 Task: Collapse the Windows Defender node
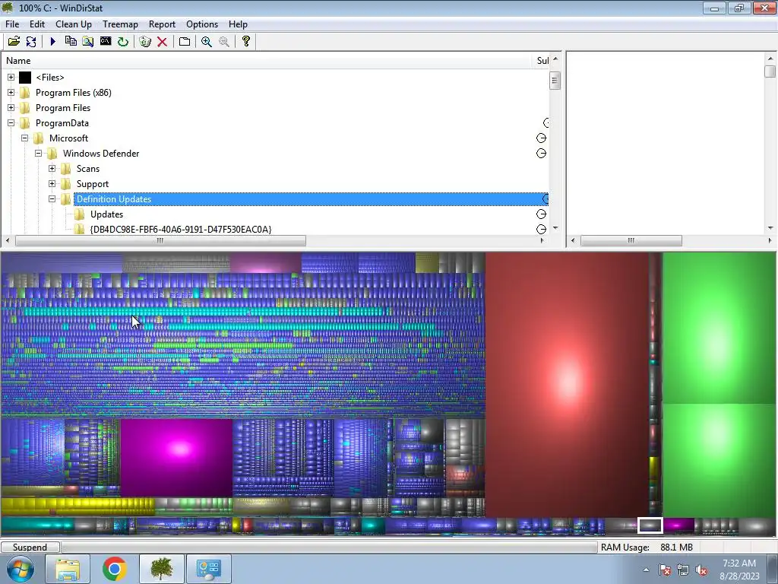point(38,154)
